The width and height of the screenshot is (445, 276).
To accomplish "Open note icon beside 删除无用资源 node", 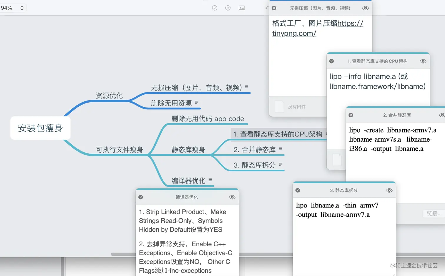I will (197, 102).
